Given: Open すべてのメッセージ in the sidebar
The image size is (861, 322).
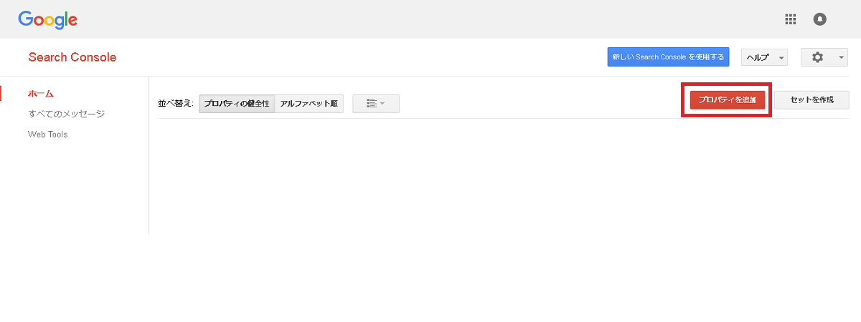Looking at the screenshot, I should click(x=66, y=114).
